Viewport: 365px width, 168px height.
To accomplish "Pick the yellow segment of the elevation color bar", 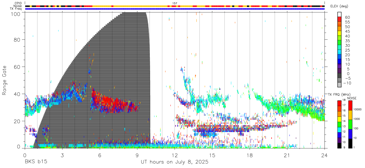I will (x=339, y=33).
